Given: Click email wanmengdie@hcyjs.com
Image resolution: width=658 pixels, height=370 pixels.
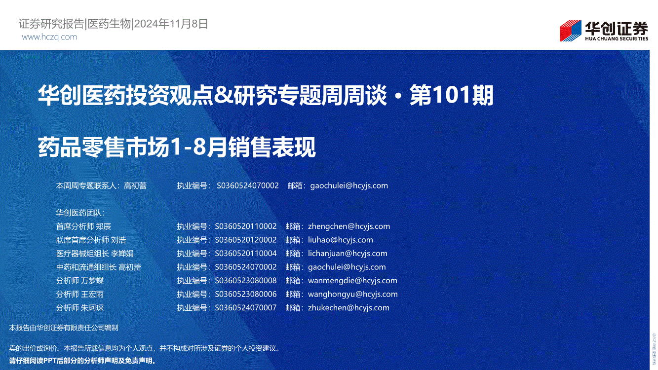Looking at the screenshot, I should (x=352, y=281).
